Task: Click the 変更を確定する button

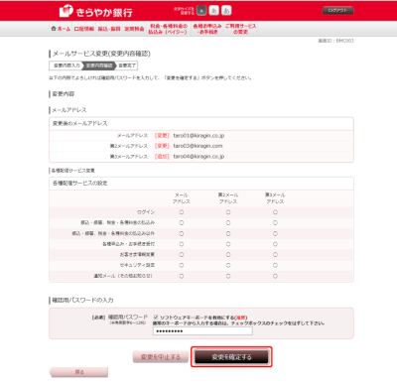Action: point(231,357)
